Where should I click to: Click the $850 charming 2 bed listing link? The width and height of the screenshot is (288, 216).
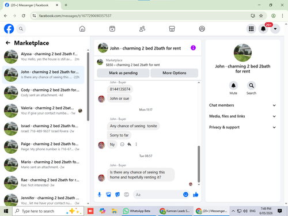pos(132,65)
